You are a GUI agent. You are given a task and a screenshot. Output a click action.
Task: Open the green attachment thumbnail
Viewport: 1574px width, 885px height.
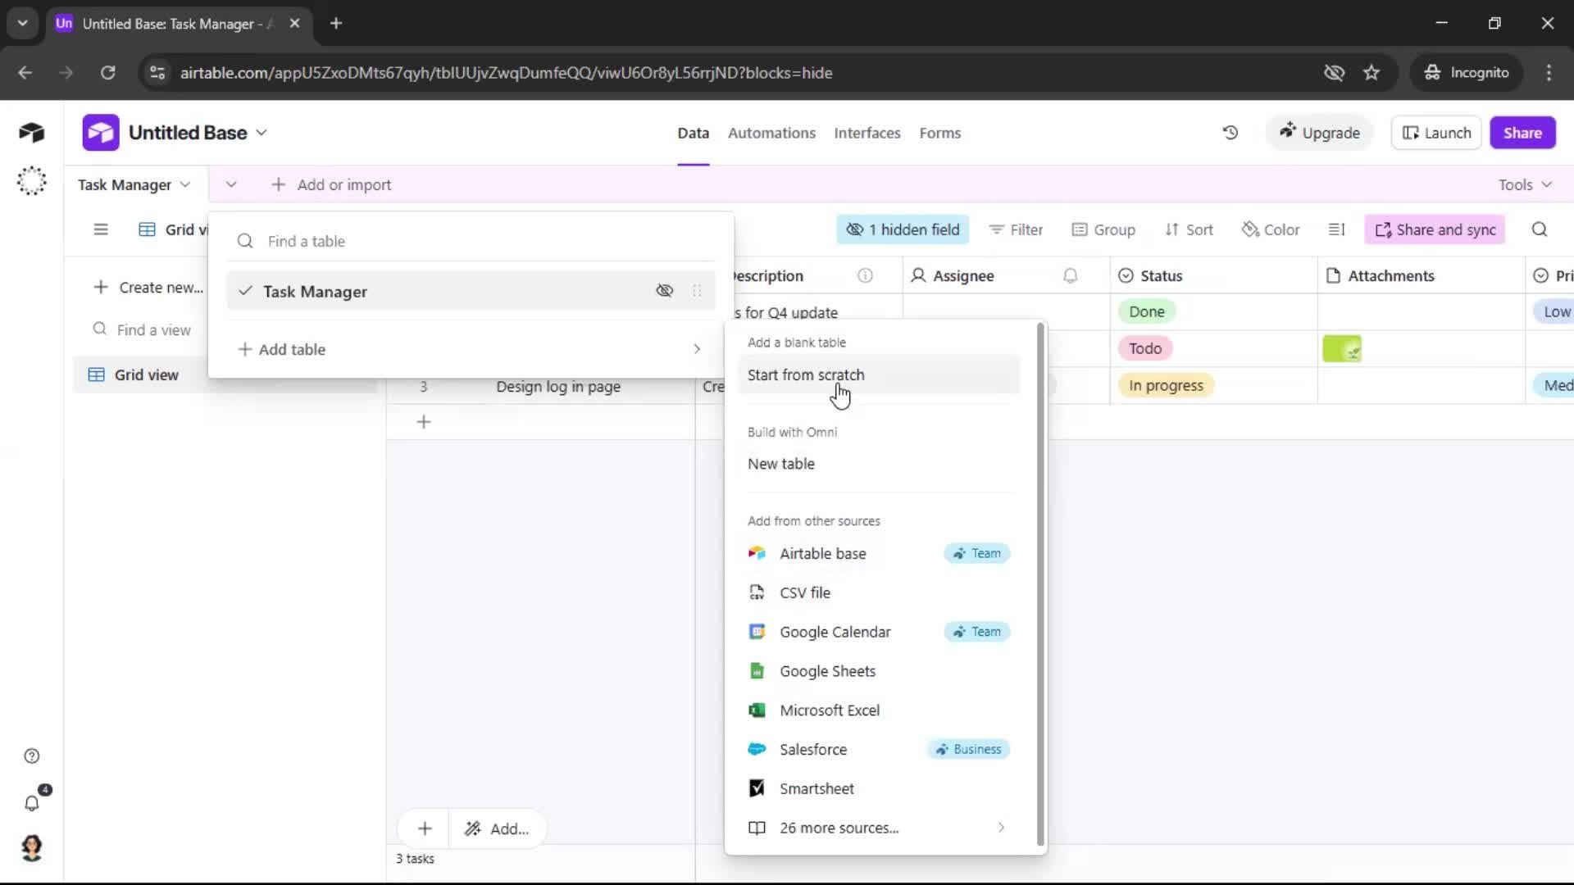[1342, 349]
